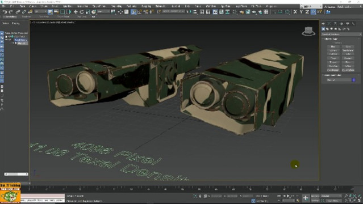The width and height of the screenshot is (363, 204).
Task: Toggle Percent Snap
Action: (145, 12)
